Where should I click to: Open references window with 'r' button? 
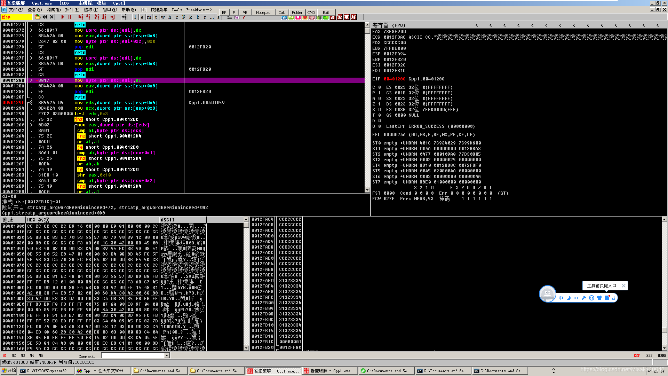pos(205,17)
